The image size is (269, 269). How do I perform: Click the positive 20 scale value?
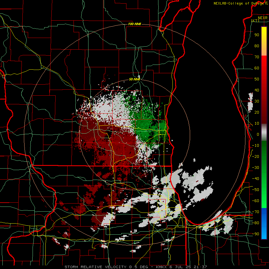tap(257, 112)
